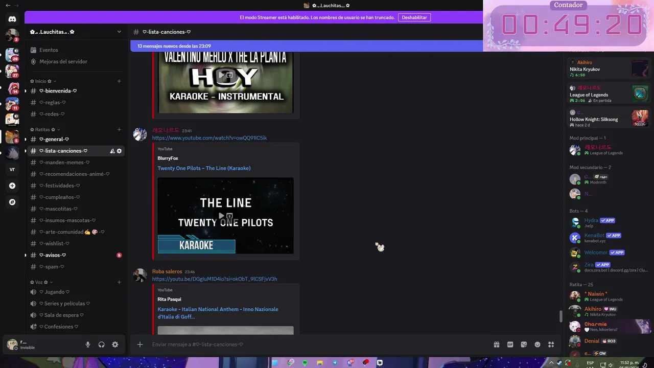654x368 pixels.
Task: Open Eventos in the sidebar
Action: click(75, 50)
